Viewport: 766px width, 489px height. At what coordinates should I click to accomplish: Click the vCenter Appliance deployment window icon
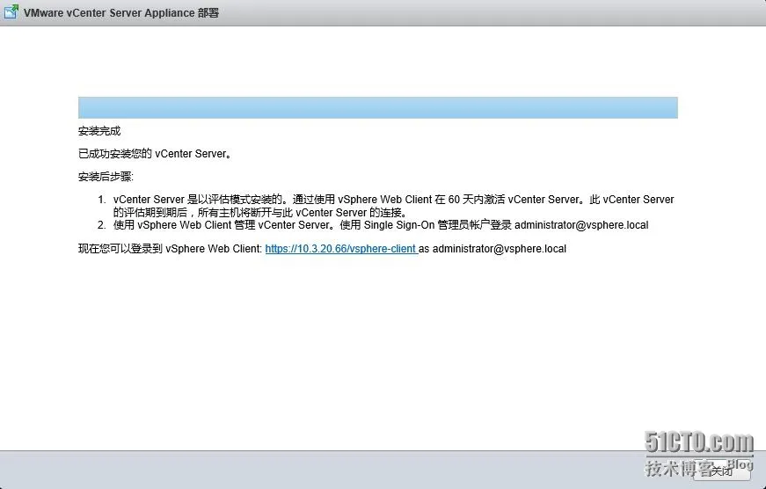[11, 12]
